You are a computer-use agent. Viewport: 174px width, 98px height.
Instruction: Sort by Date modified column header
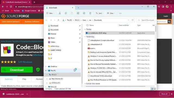tap(124, 25)
